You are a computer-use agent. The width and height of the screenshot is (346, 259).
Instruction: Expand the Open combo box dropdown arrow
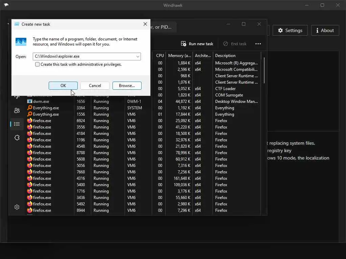tap(138, 56)
